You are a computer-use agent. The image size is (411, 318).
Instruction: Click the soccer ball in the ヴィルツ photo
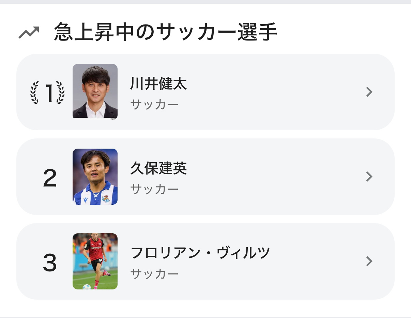point(87,287)
